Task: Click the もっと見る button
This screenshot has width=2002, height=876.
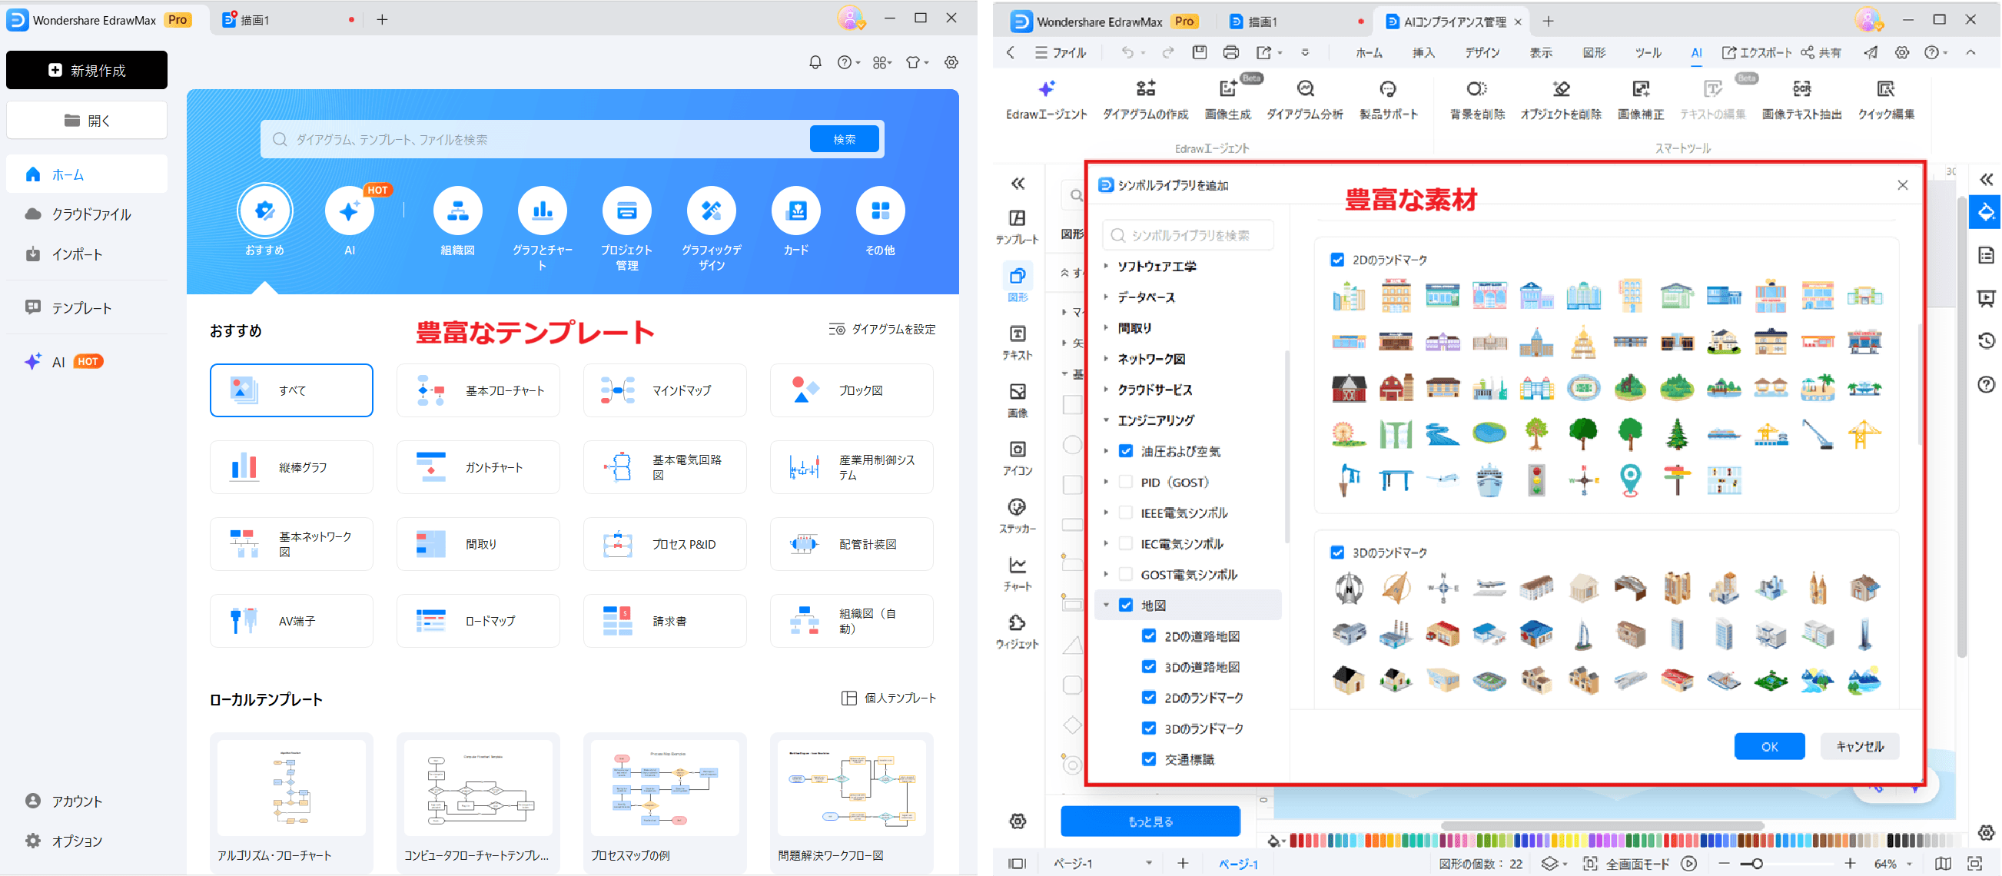Action: tap(1150, 821)
